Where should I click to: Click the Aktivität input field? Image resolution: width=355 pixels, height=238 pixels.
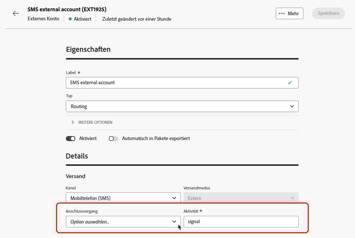(x=240, y=221)
